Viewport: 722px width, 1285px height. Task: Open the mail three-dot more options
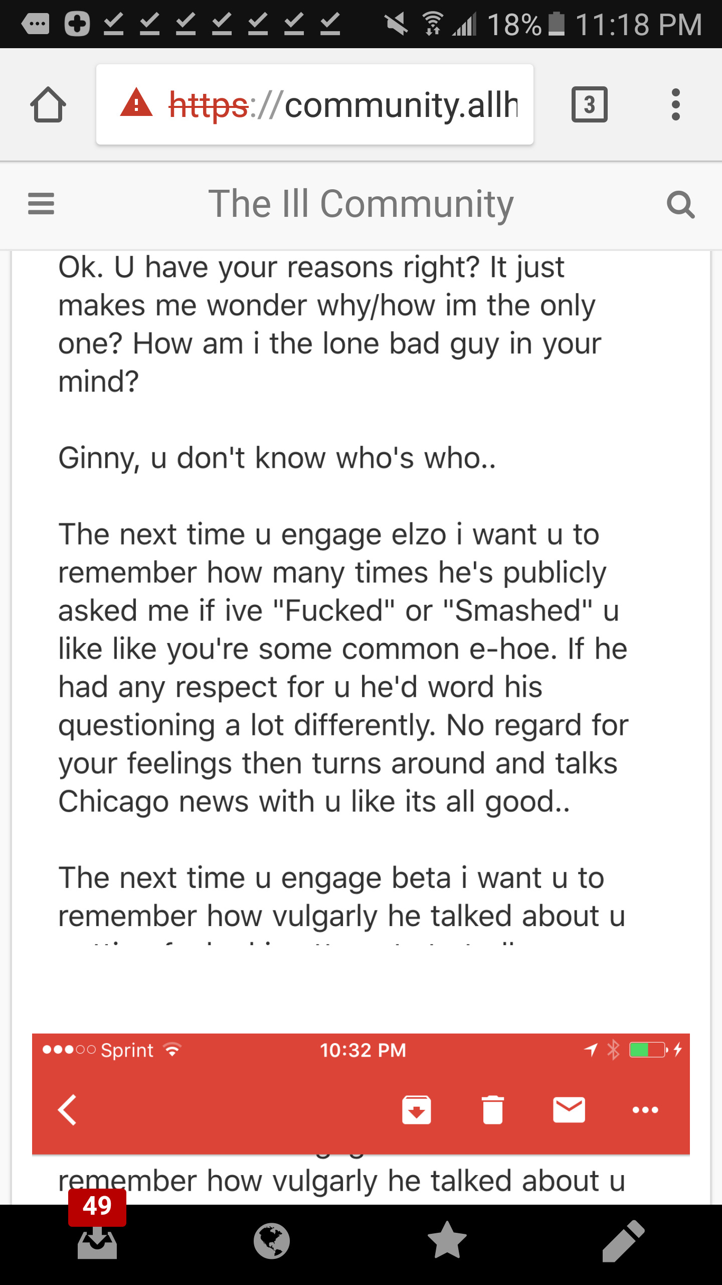point(645,1110)
